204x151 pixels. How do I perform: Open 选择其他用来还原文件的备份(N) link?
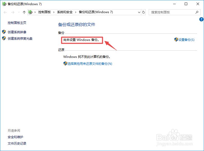(90, 64)
